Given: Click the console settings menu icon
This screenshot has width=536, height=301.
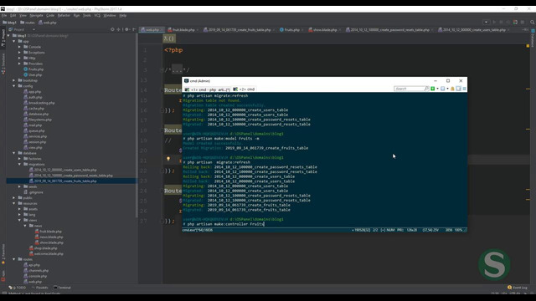Looking at the screenshot, I should [464, 89].
